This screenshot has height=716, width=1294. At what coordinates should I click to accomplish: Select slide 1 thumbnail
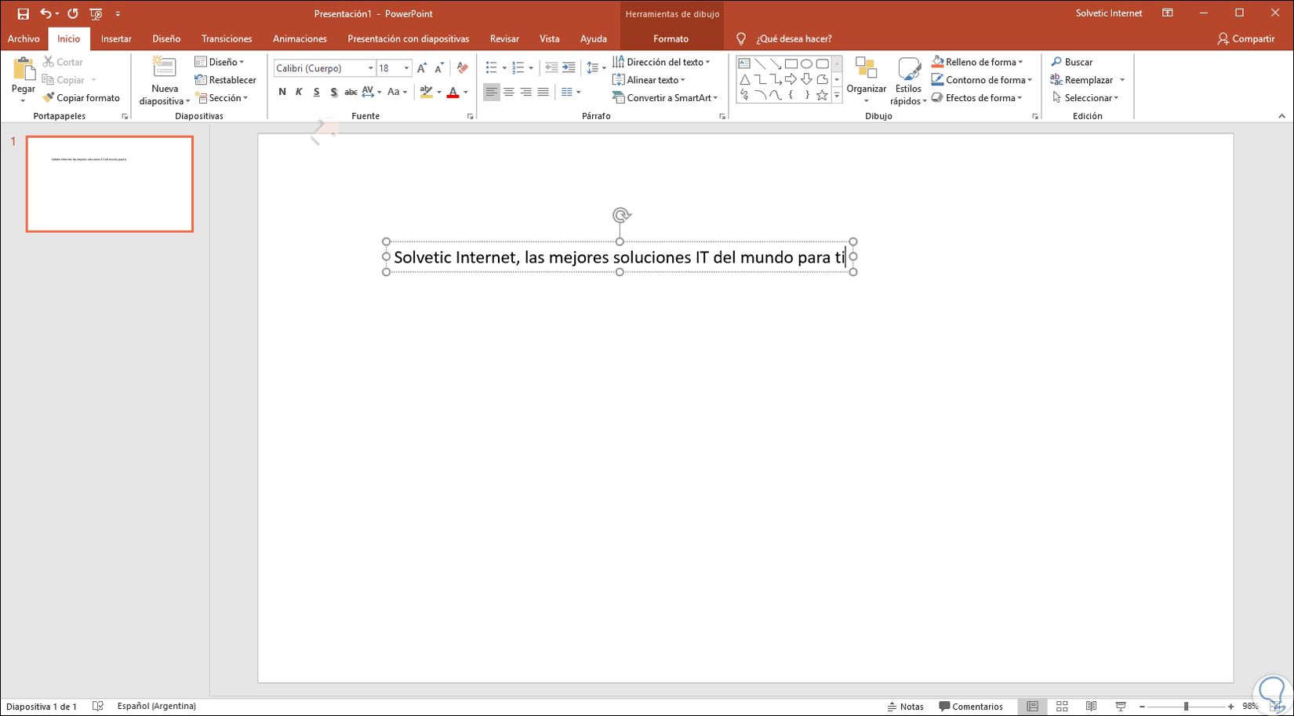coord(110,184)
